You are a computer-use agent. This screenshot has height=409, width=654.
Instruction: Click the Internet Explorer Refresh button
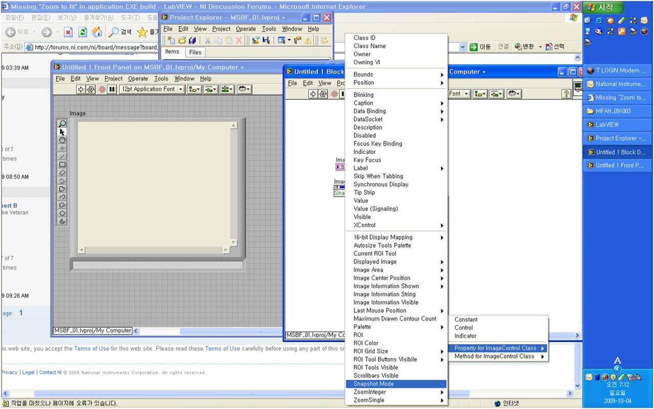[x=83, y=32]
